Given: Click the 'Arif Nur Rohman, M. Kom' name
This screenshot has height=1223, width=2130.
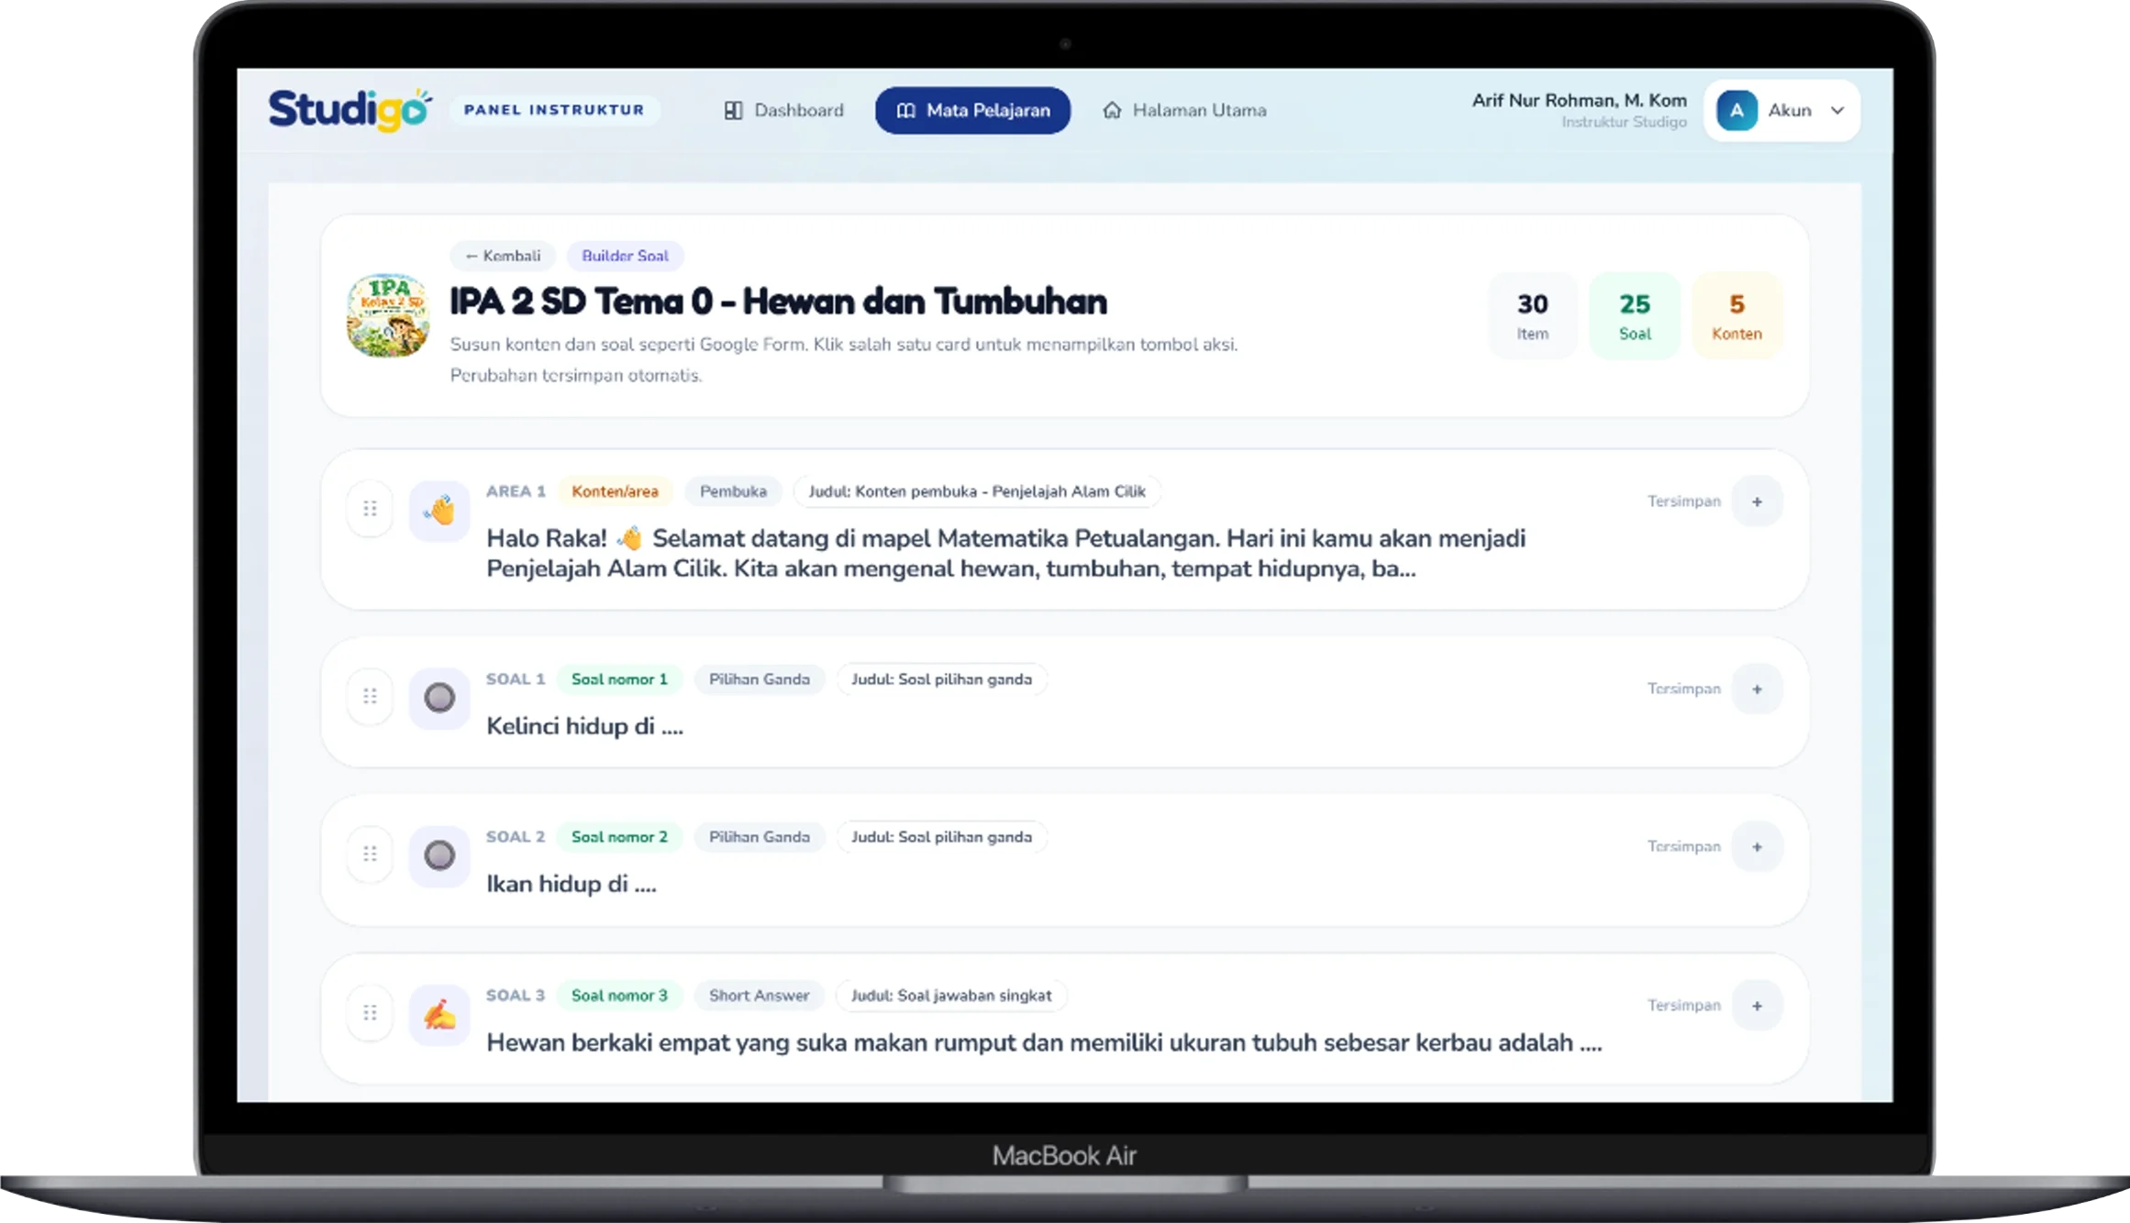Looking at the screenshot, I should (x=1579, y=100).
